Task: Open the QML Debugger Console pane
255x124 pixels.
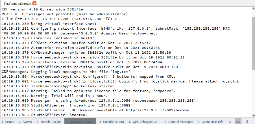Action: [144, 122]
